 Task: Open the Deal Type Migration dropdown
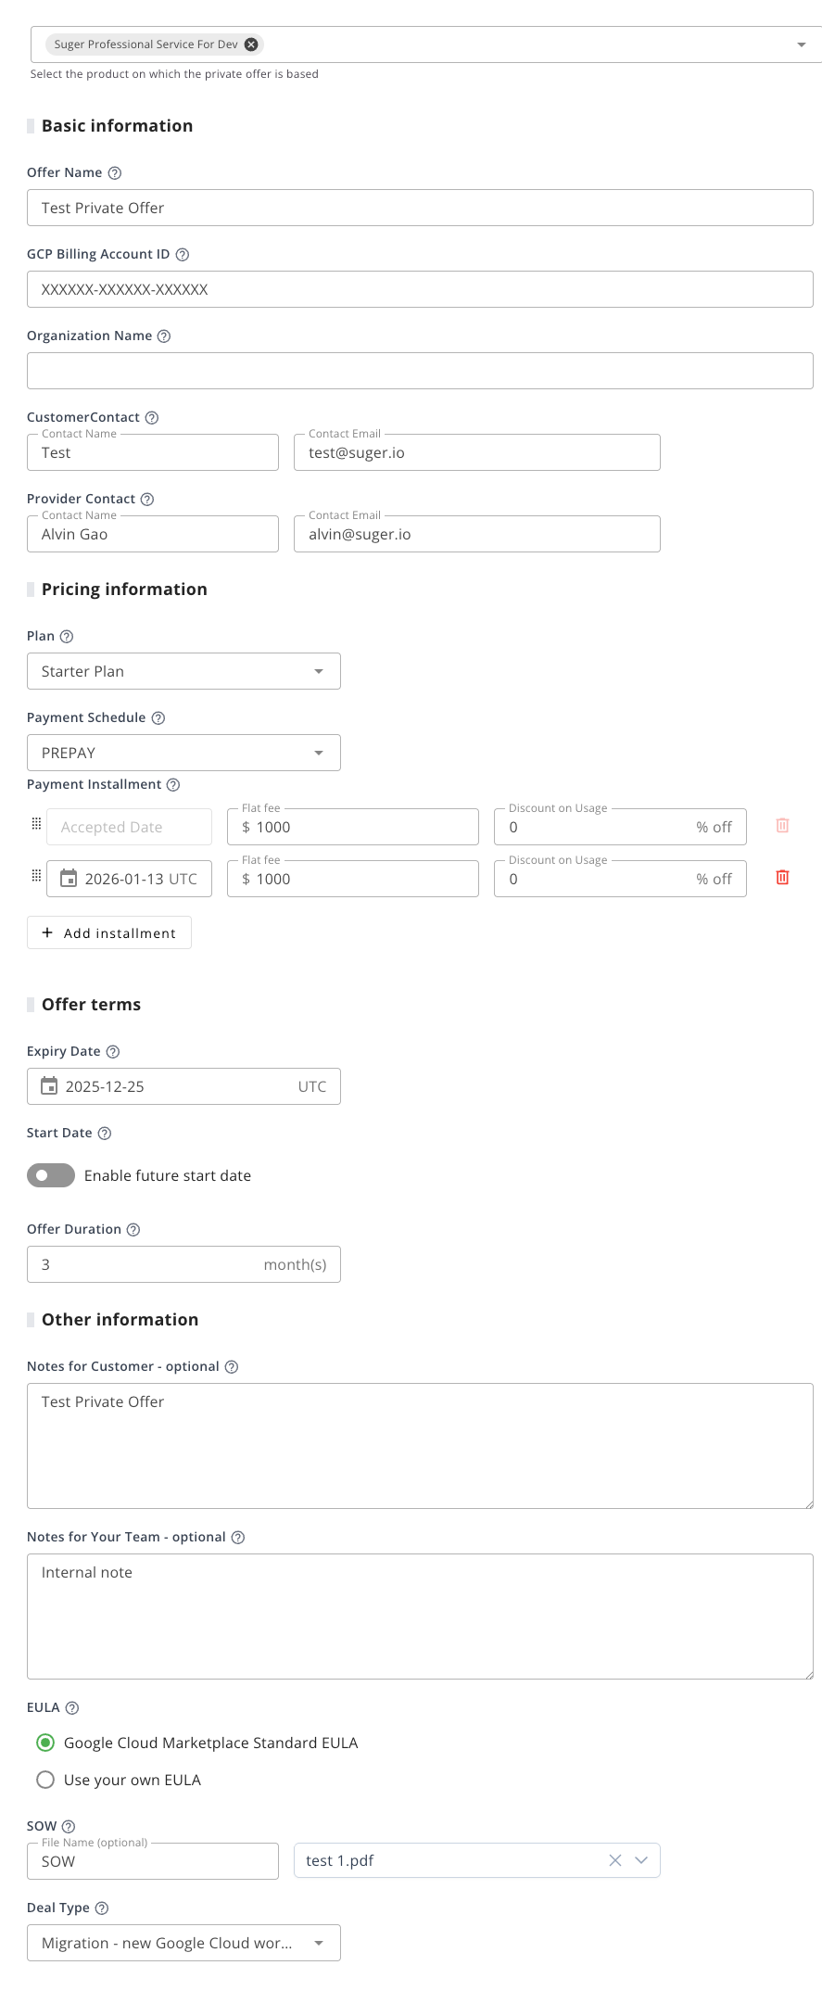(183, 1943)
